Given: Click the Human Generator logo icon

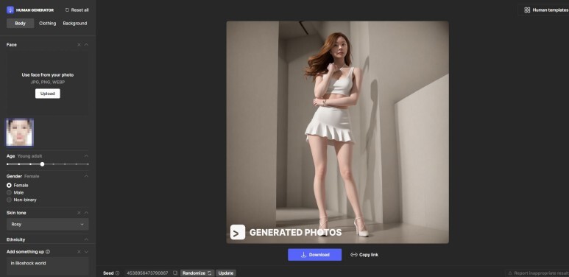Looking at the screenshot, I should tap(10, 10).
